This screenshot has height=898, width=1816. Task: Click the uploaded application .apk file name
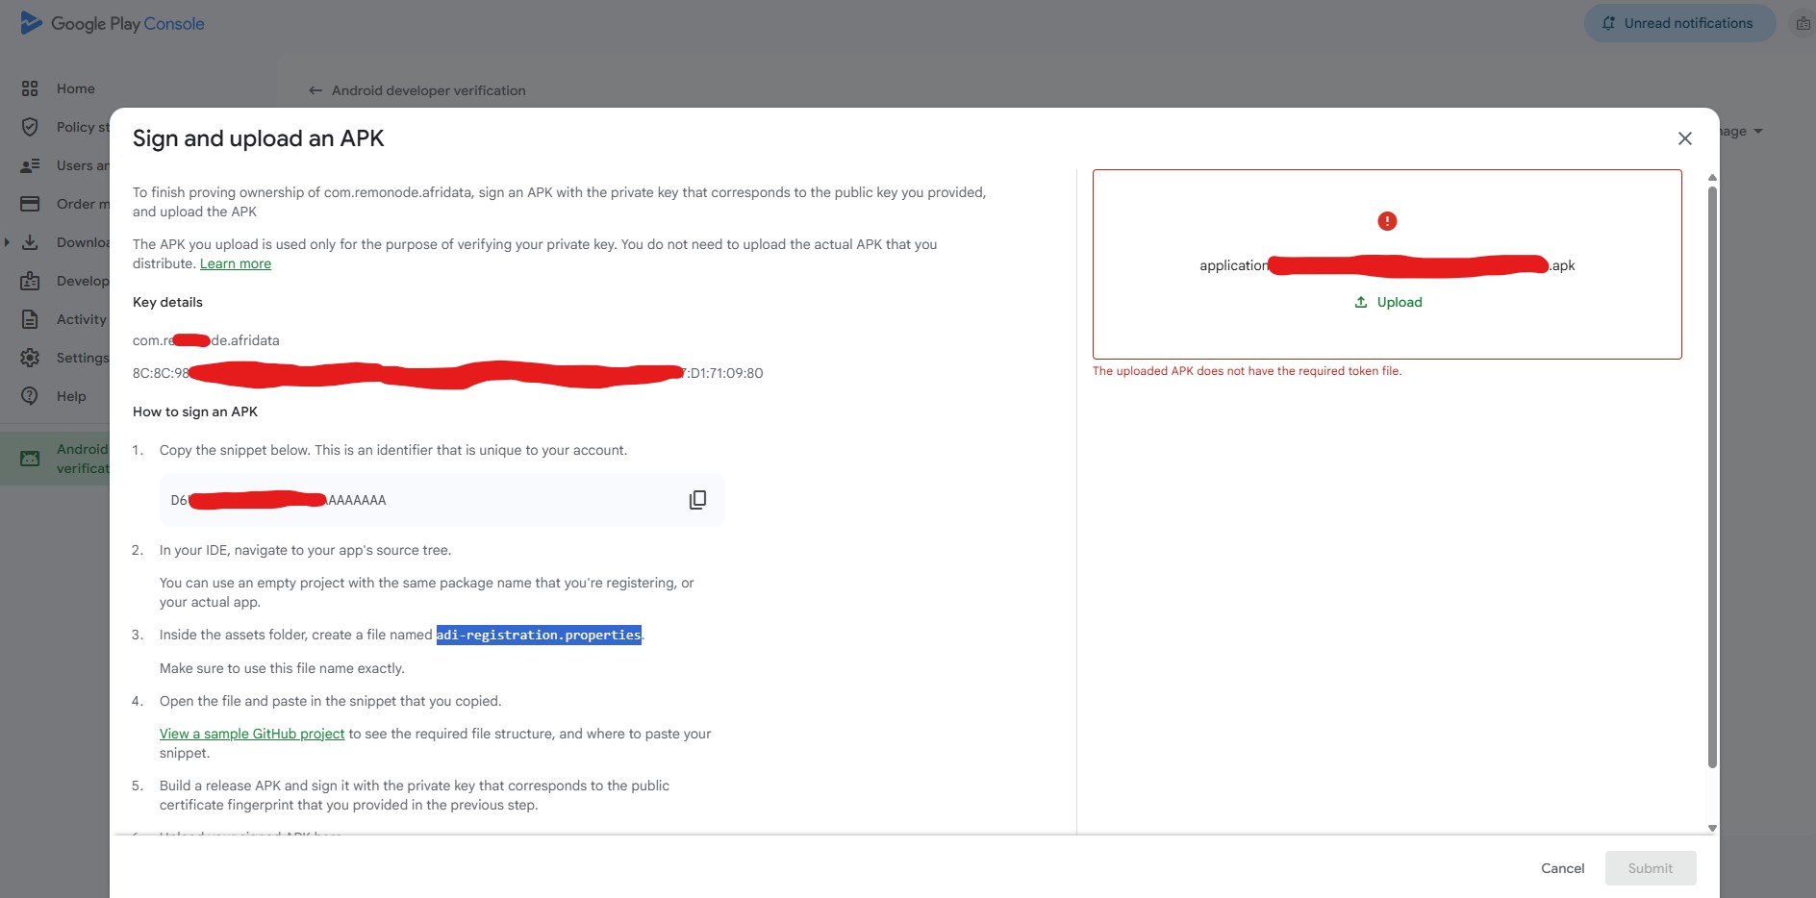(x=1387, y=265)
